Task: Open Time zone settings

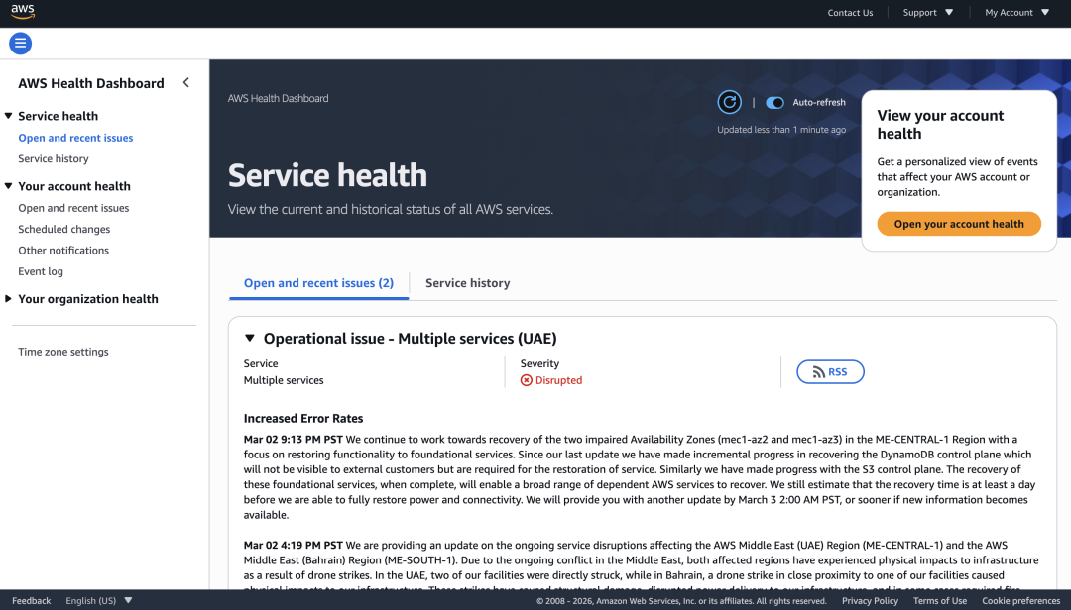Action: (x=63, y=352)
